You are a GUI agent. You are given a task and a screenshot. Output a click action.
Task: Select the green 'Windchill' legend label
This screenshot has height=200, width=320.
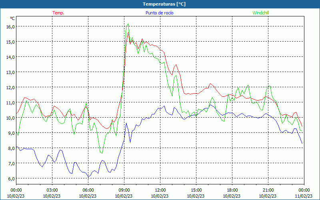pyautogui.click(x=261, y=13)
